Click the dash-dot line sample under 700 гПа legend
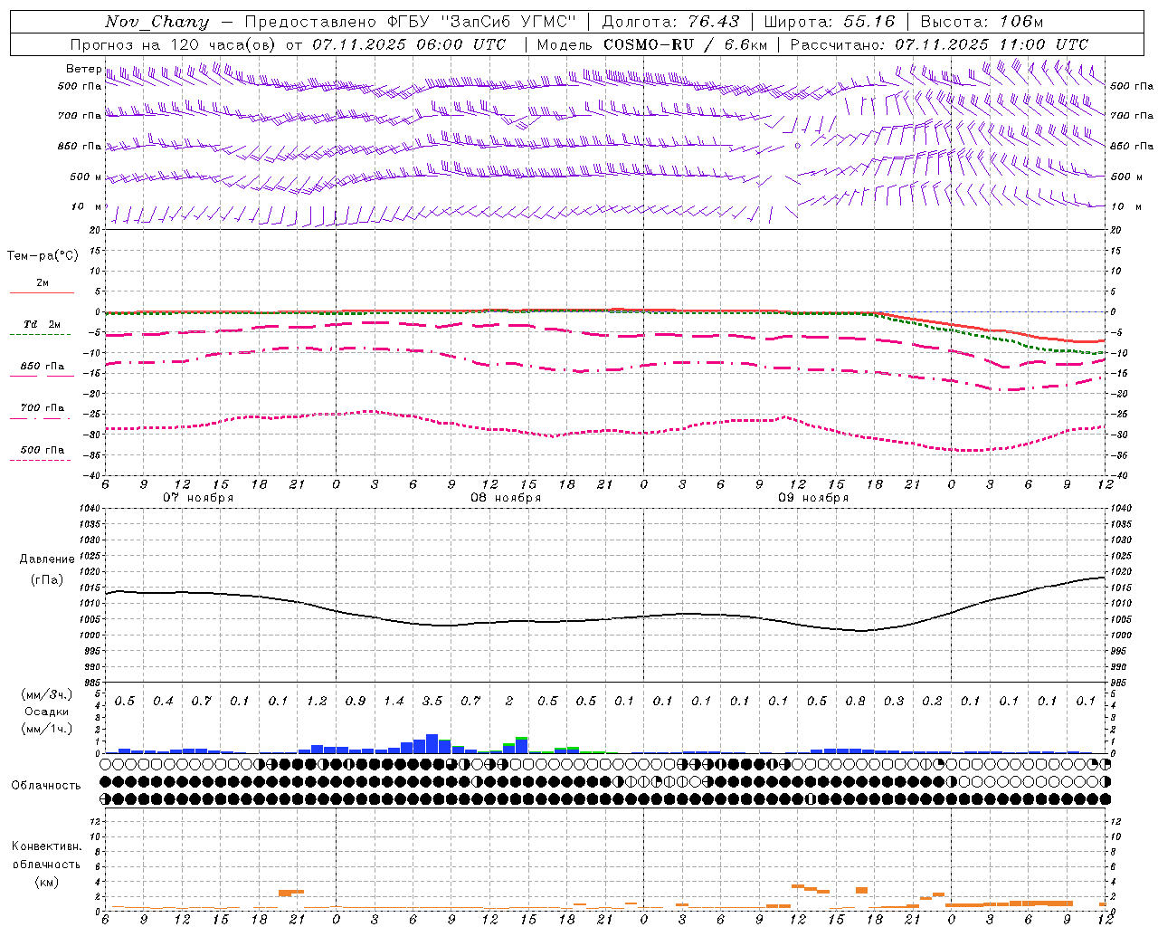1158x927 pixels. pos(40,418)
